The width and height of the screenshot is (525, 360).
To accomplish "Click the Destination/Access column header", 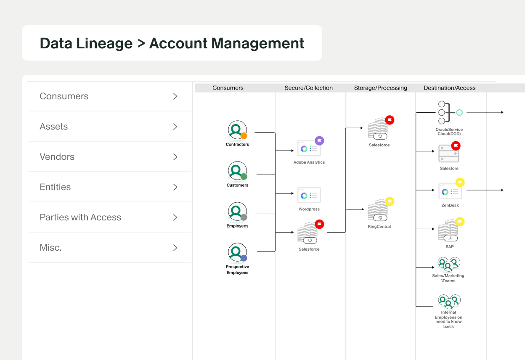I will [450, 88].
